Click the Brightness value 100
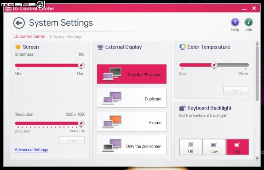 pyautogui.click(x=81, y=54)
